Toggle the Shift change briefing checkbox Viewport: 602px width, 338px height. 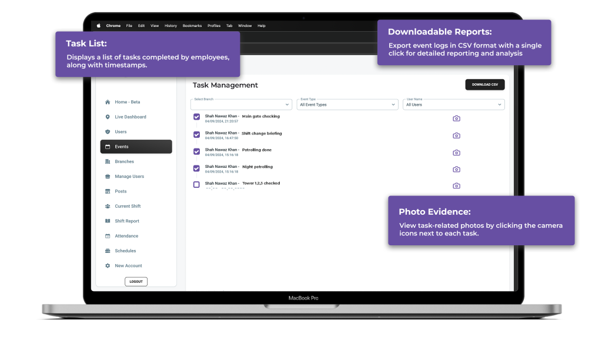pyautogui.click(x=197, y=134)
